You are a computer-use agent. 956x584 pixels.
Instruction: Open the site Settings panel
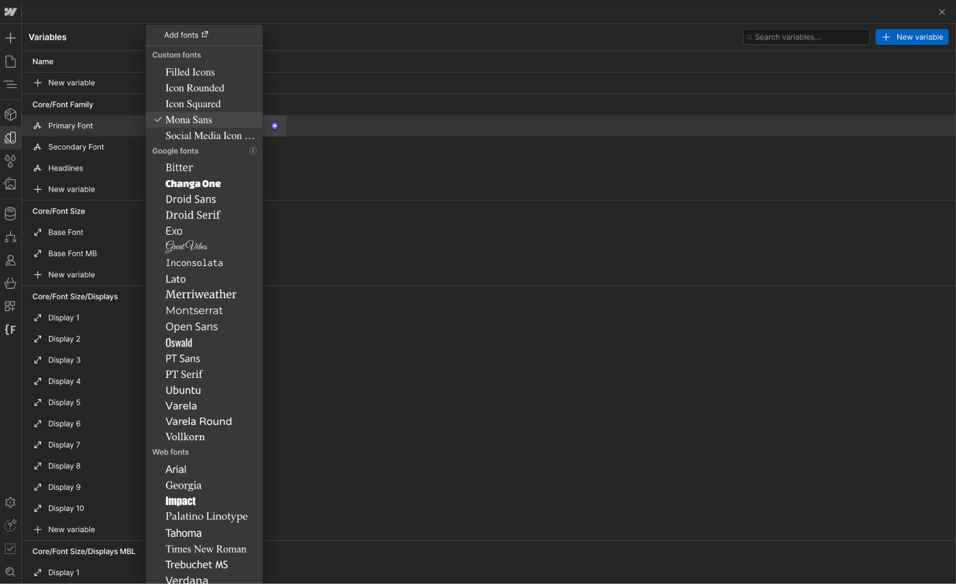[x=10, y=502]
